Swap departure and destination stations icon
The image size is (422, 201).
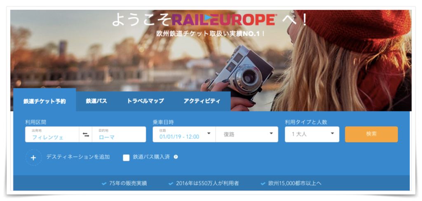pos(86,135)
